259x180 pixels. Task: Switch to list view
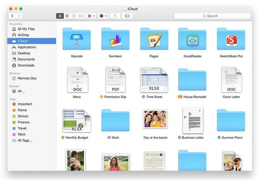pyautogui.click(x=67, y=16)
